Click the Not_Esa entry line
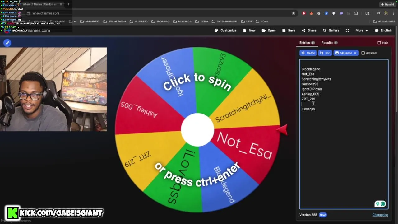 point(308,74)
